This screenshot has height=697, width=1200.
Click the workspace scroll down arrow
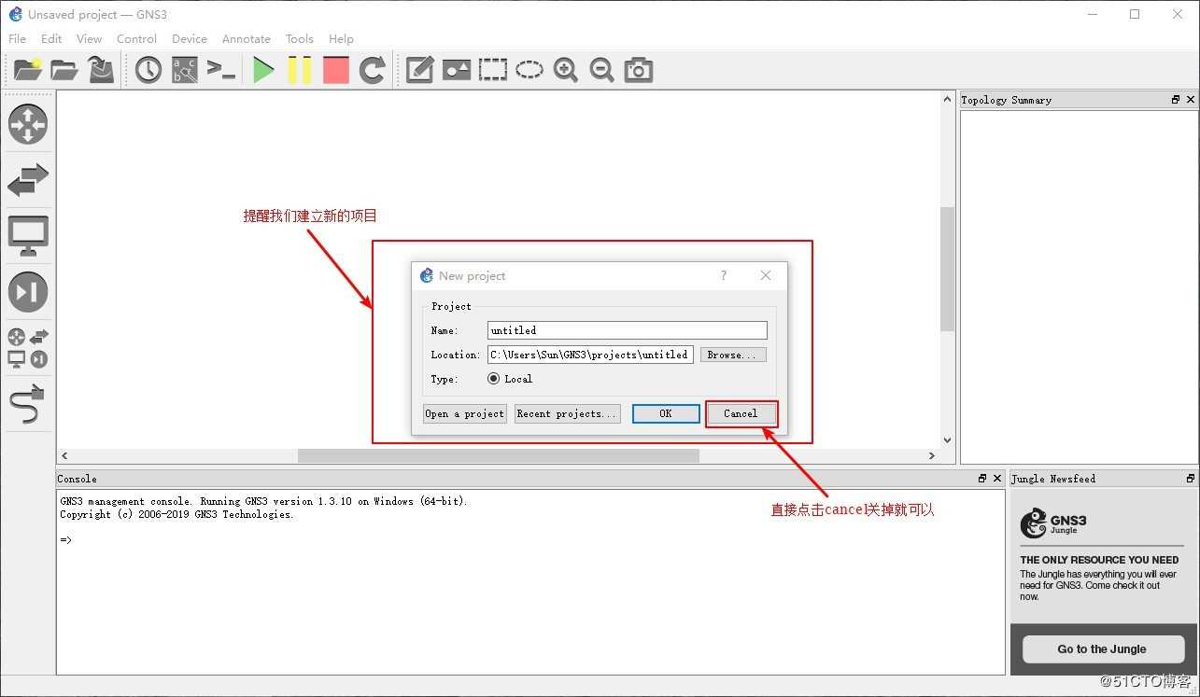[x=947, y=440]
